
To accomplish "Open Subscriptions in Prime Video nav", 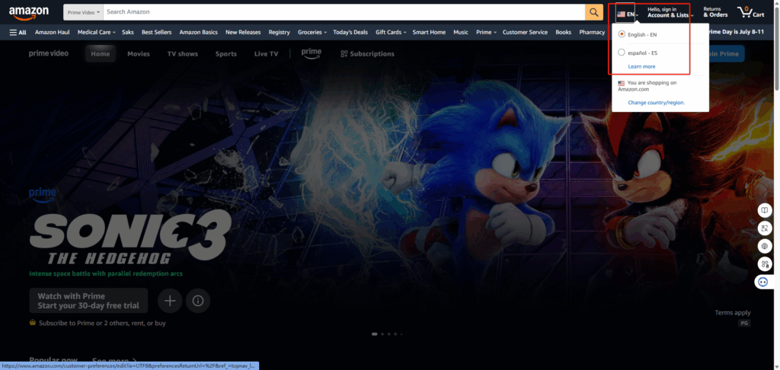I will (x=367, y=54).
